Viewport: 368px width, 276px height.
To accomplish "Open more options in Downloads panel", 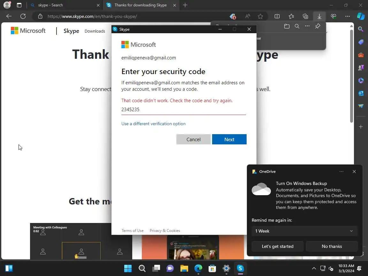I will pos(307,26).
